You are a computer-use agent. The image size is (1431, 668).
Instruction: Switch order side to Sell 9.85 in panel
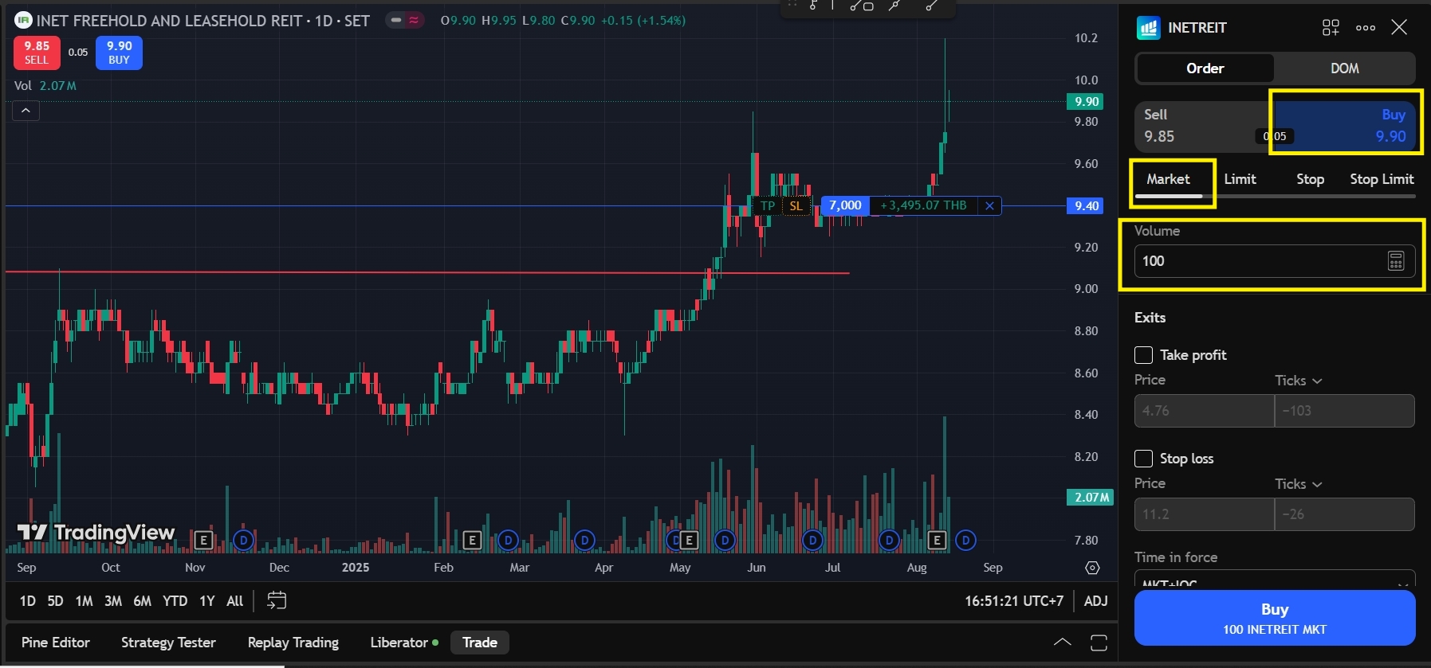[x=1201, y=126]
